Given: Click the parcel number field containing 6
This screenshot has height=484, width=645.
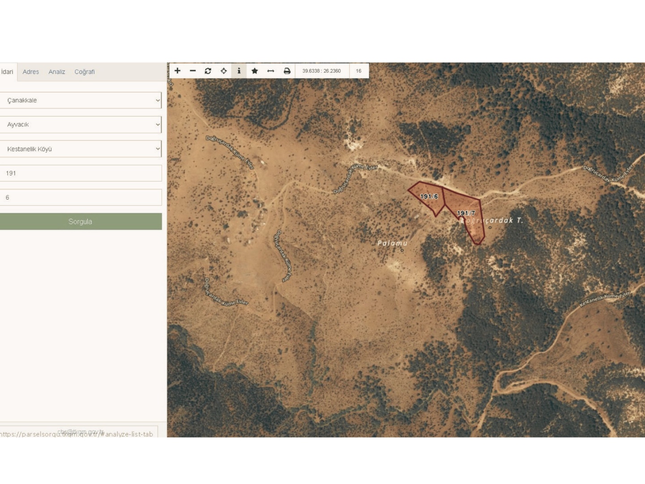Looking at the screenshot, I should 81,197.
